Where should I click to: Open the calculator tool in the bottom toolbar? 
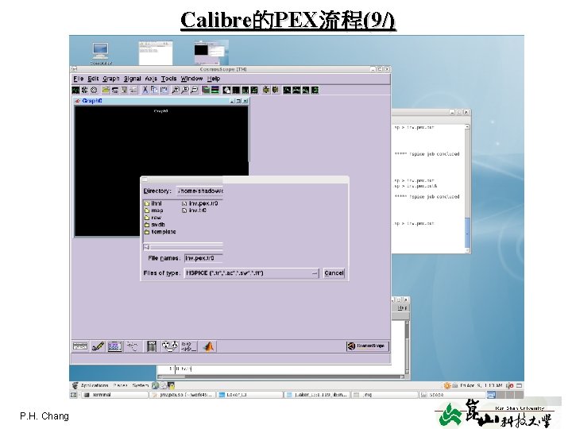coord(152,346)
